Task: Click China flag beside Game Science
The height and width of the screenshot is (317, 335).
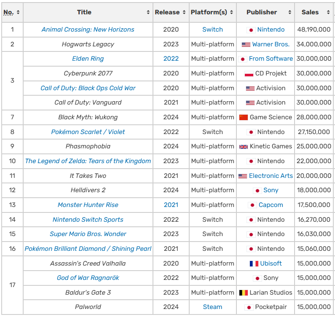Action: 243,117
